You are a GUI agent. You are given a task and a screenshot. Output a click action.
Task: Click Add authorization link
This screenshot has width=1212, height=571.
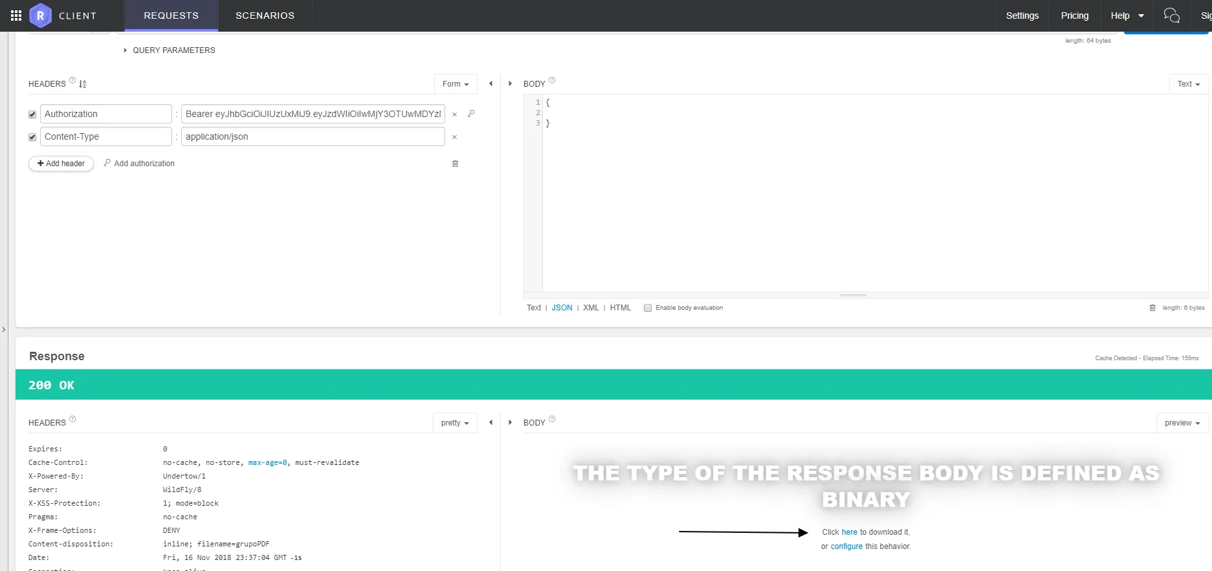pos(139,164)
